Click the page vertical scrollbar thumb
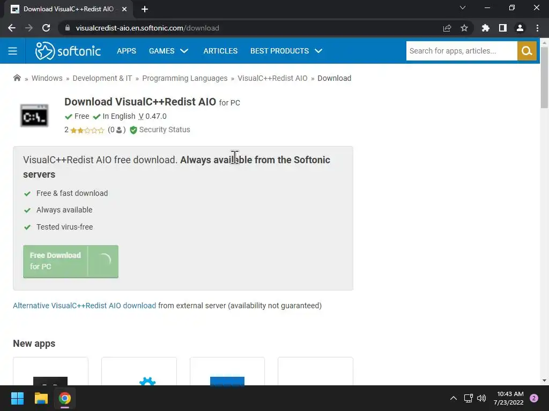 544,78
